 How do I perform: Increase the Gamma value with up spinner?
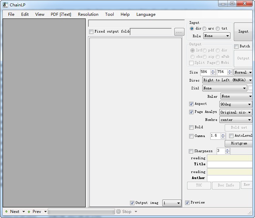[223, 134]
